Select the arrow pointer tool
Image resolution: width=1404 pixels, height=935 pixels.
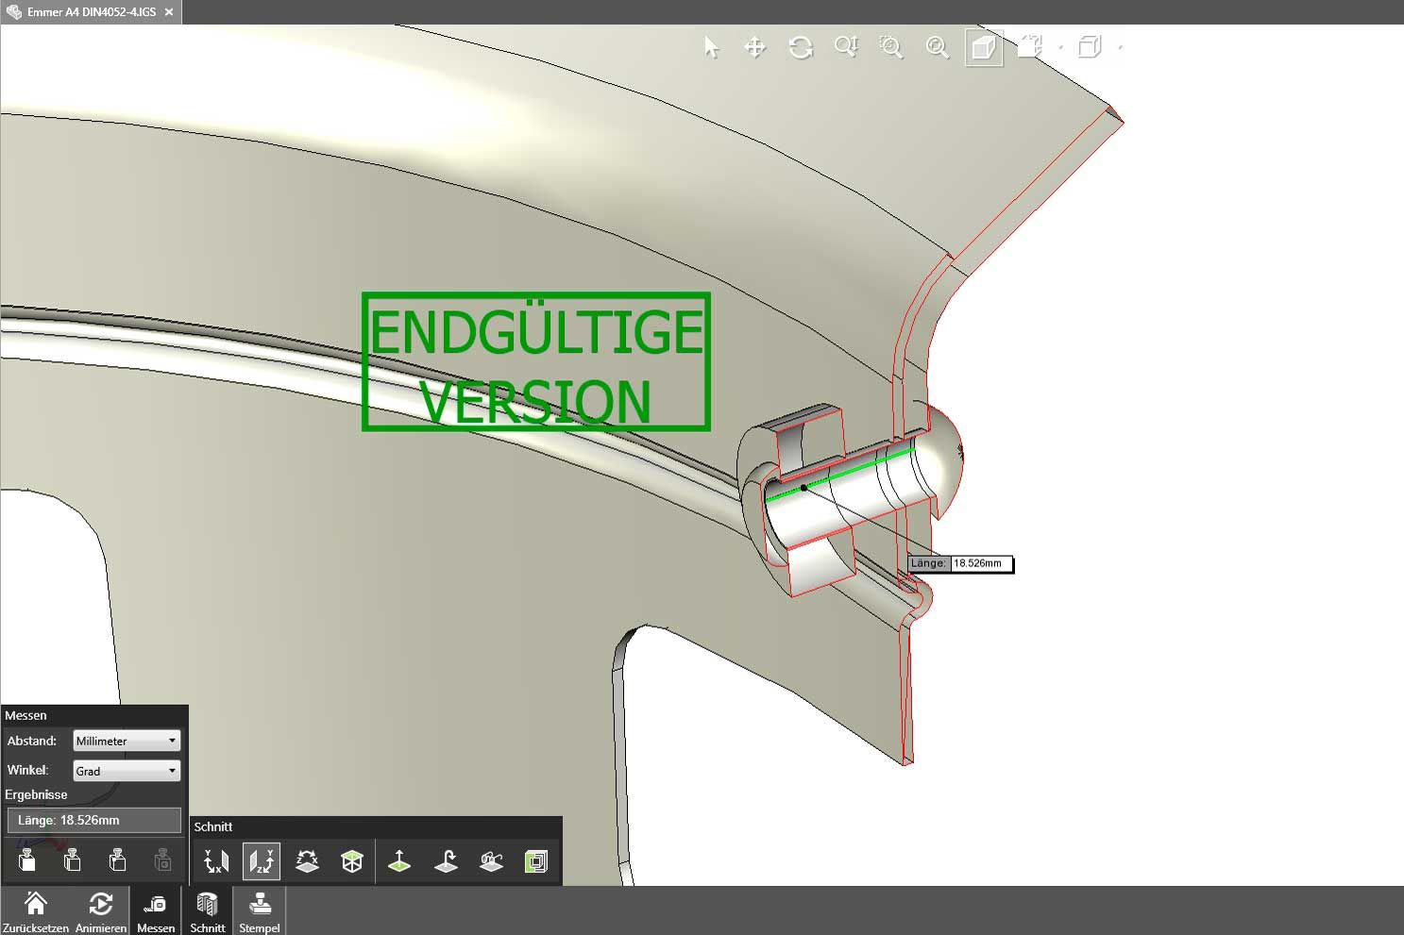pos(711,47)
